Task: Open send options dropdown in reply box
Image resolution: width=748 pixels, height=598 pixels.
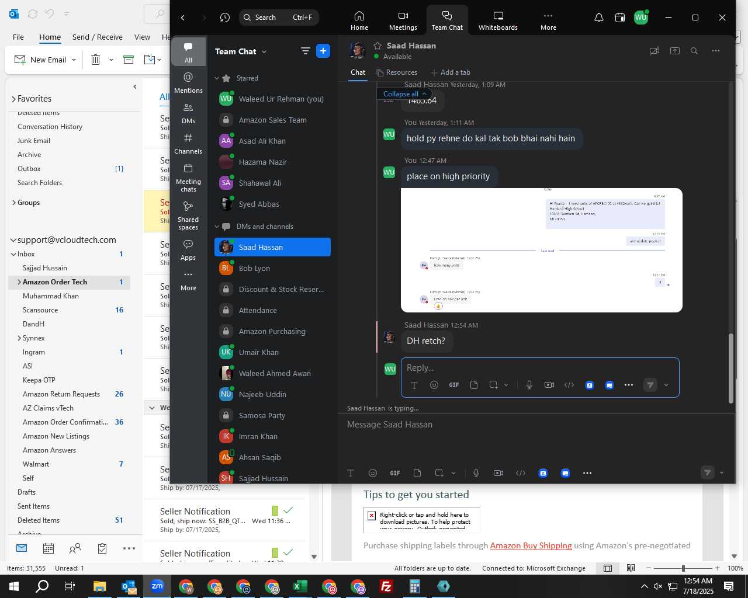Action: [666, 385]
